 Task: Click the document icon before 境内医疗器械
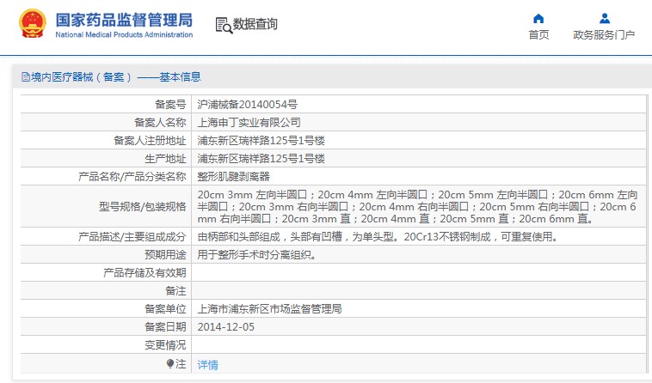(x=25, y=76)
